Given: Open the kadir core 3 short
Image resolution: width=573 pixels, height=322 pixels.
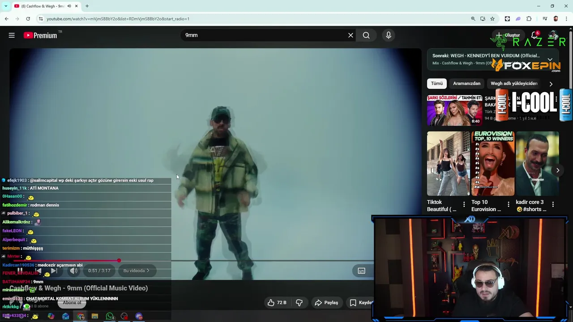Looking at the screenshot, I should point(537,164).
